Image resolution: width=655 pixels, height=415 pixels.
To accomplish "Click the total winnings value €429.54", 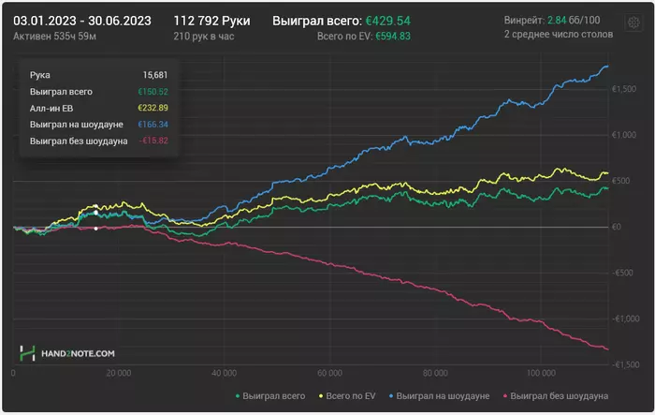I will (388, 21).
